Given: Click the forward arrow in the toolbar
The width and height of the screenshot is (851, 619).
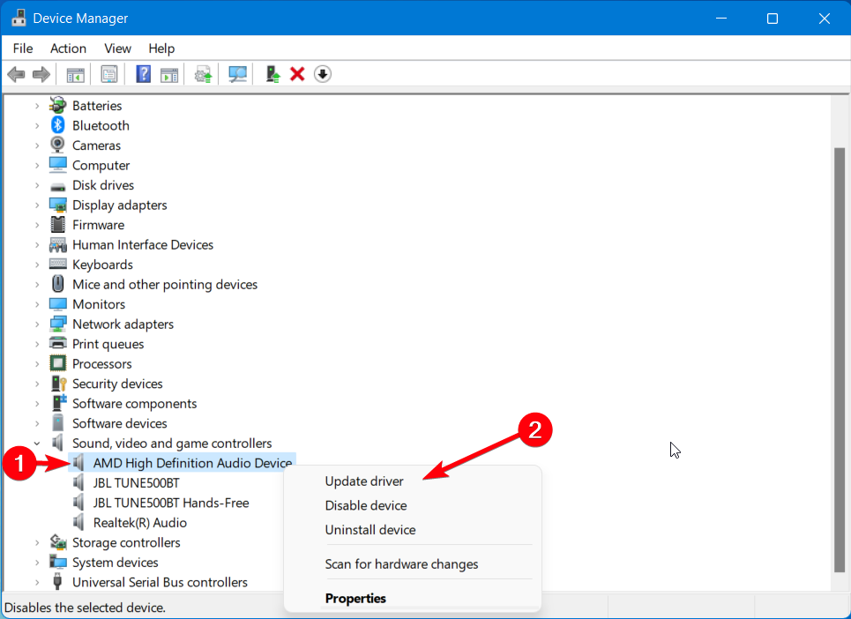Looking at the screenshot, I should pos(41,74).
